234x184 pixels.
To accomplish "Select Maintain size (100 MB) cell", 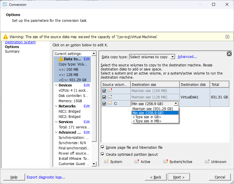I will coord(155,91).
